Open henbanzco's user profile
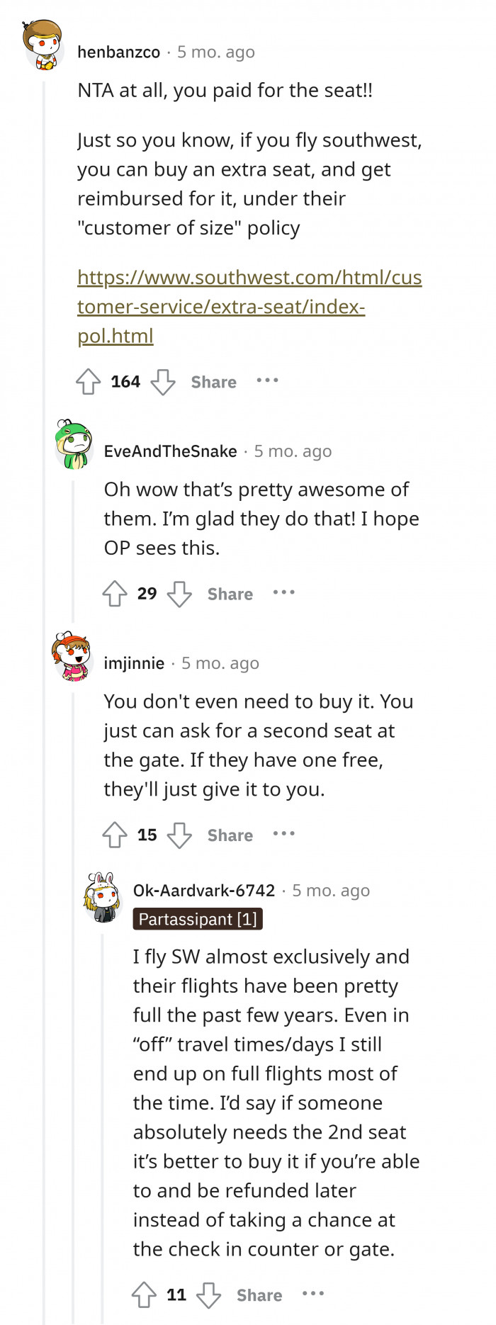 (118, 52)
